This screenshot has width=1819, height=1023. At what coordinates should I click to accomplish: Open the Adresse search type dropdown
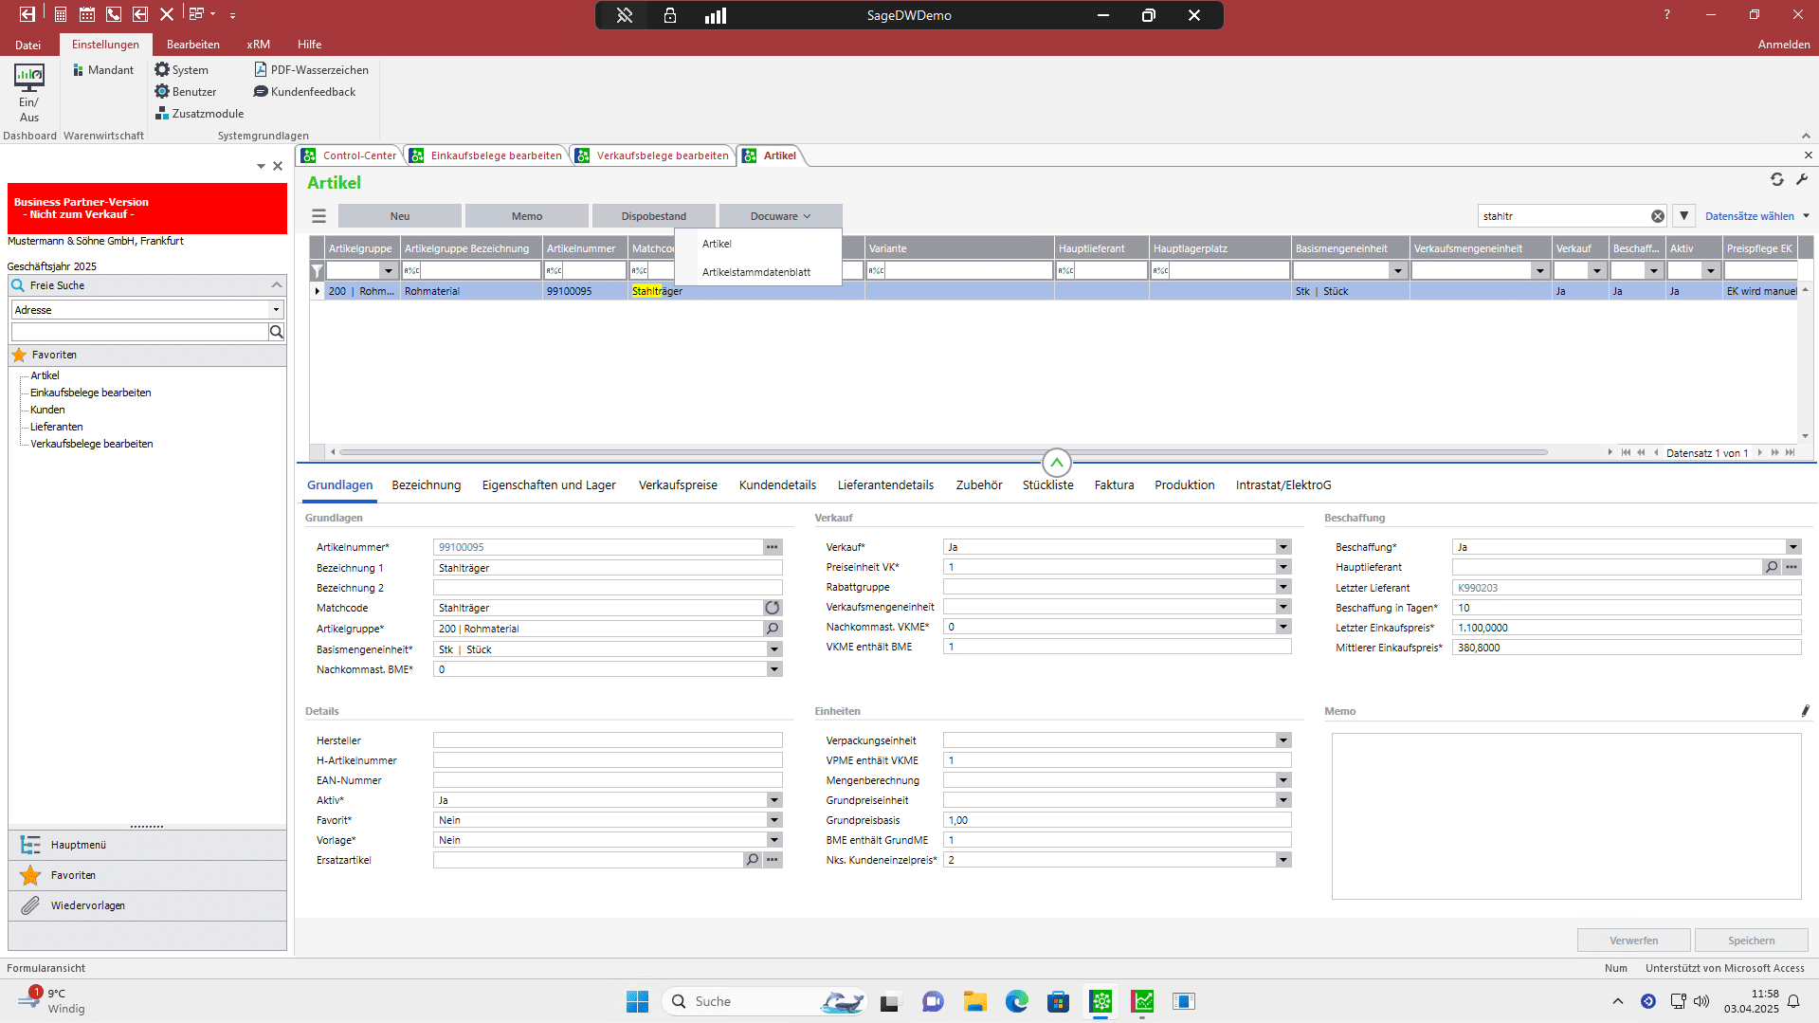tap(276, 310)
